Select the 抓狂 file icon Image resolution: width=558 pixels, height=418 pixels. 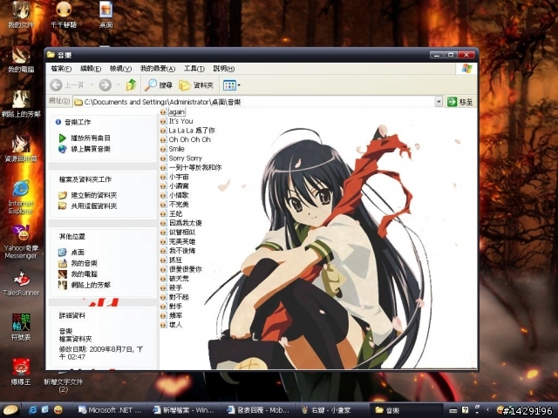tap(163, 260)
